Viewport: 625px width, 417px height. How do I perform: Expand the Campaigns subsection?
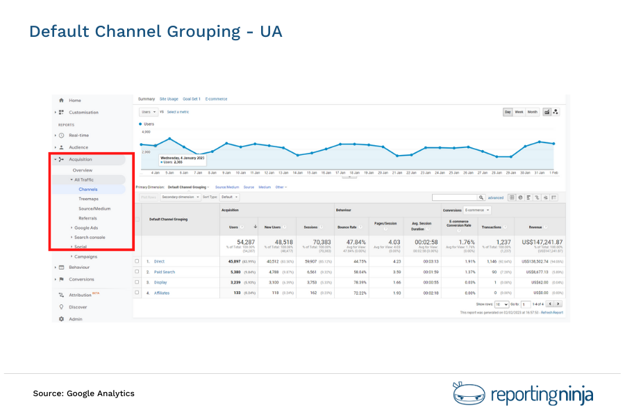pos(72,256)
